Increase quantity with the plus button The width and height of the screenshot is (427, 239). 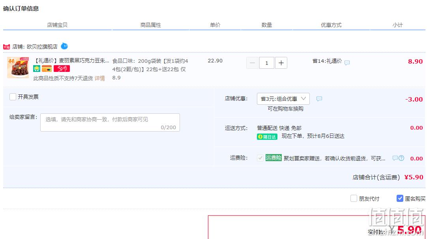[x=281, y=63]
